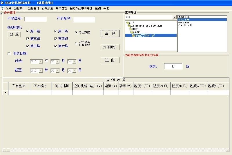232x155 pixels.
Task: Click the small icon left of 文件 menu
Action: coord(2,8)
